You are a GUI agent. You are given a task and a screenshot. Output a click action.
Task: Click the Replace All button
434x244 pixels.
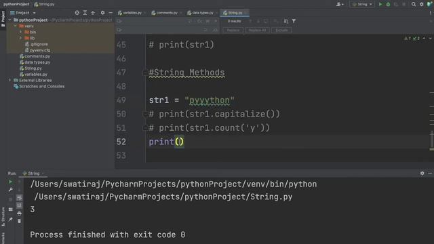(257, 30)
